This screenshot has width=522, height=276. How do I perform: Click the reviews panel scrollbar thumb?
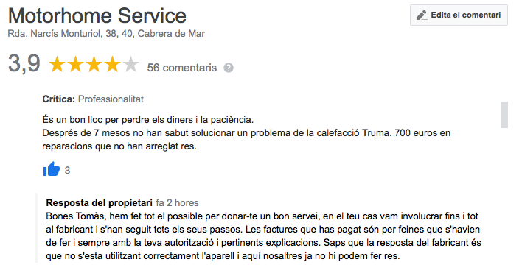pos(505,115)
